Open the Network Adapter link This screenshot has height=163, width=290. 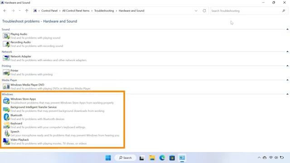click(x=21, y=56)
